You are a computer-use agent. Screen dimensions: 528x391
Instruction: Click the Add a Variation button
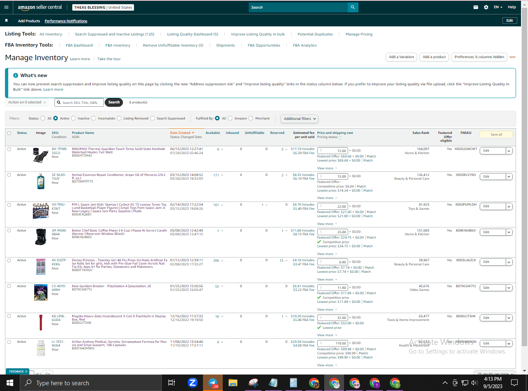(x=401, y=57)
